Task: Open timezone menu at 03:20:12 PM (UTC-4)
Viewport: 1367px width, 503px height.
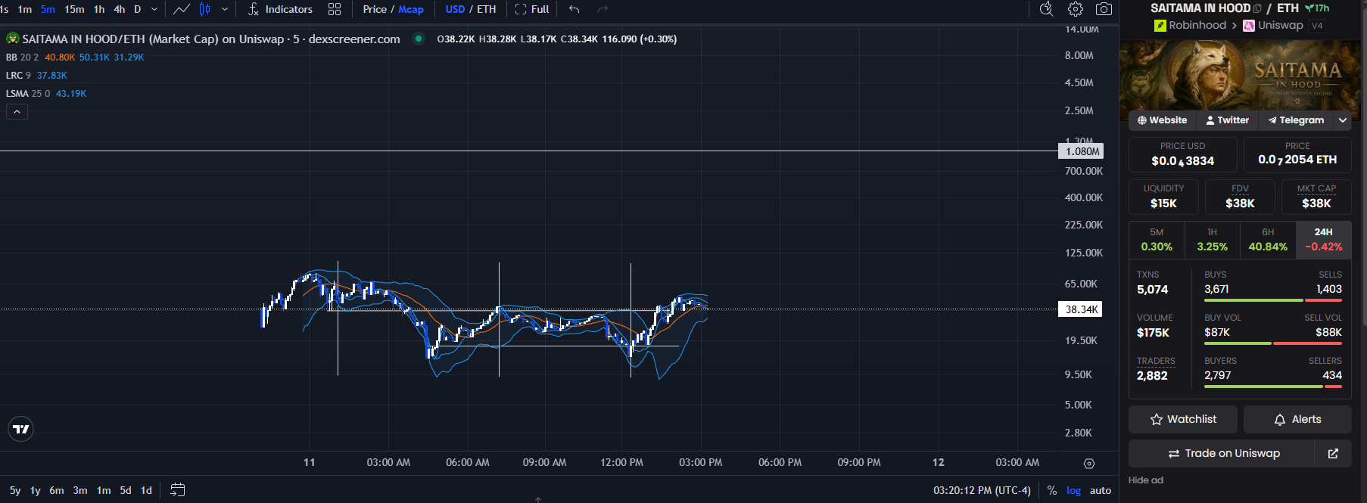Action: 982,490
